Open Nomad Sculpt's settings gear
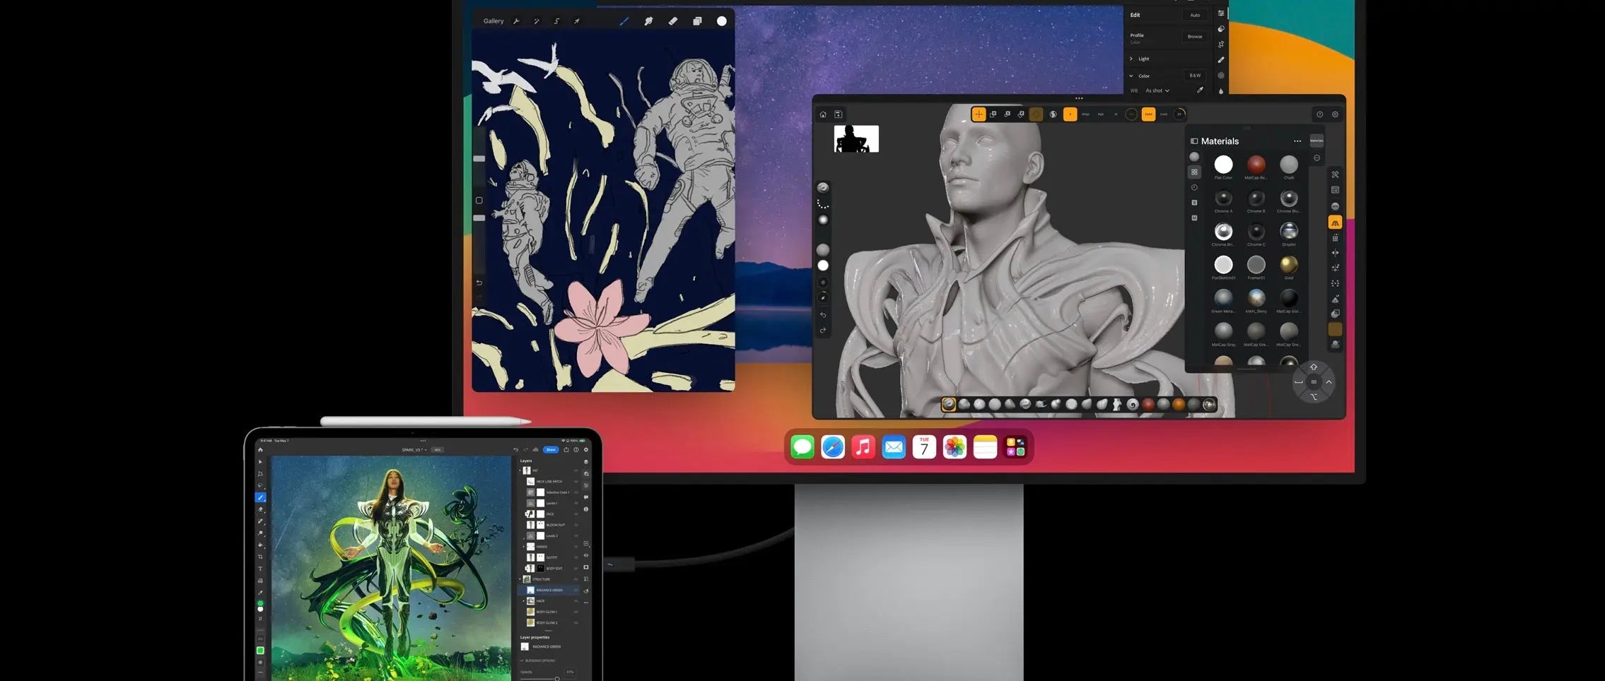The image size is (1605, 681). (x=1335, y=114)
